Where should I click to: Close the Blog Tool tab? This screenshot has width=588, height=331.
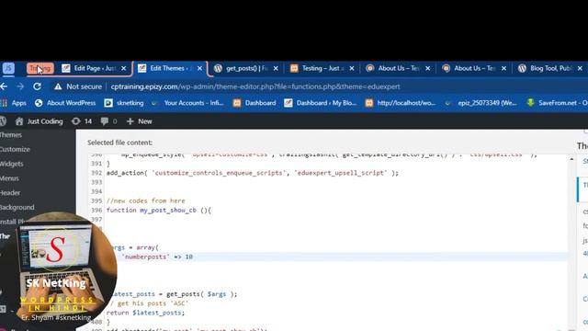pos(580,68)
